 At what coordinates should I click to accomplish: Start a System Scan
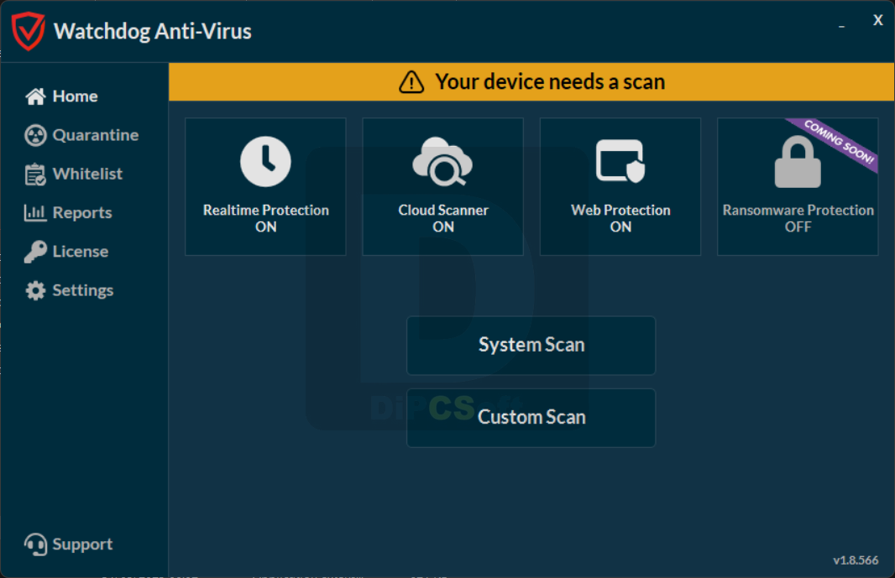(531, 345)
